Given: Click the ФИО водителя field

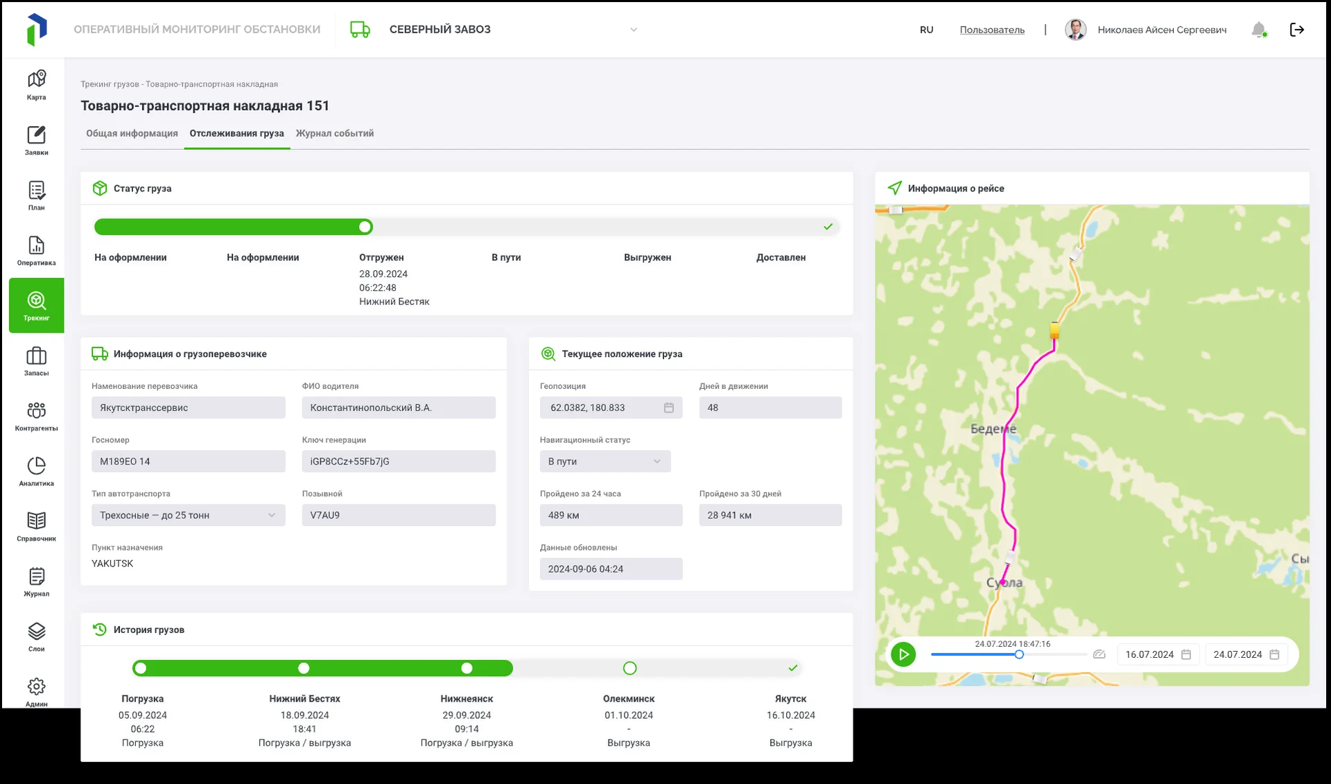Looking at the screenshot, I should click(x=399, y=408).
